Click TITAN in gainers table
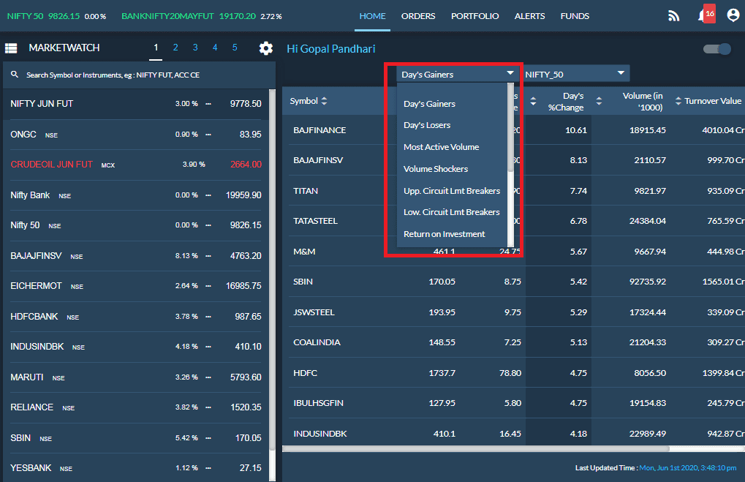The height and width of the screenshot is (482, 745). [306, 191]
